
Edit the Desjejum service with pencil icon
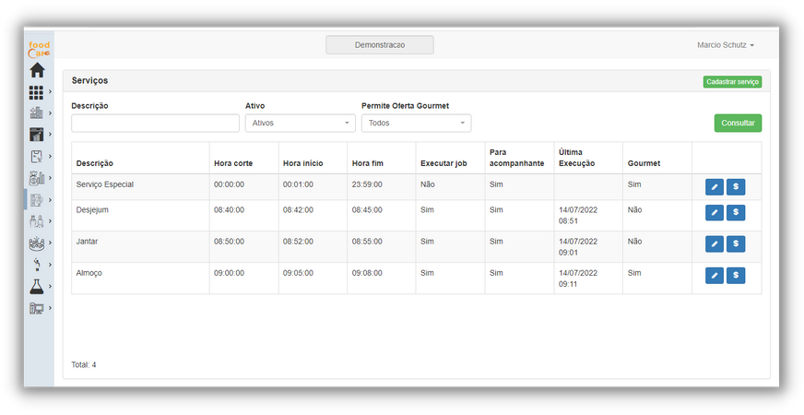715,212
